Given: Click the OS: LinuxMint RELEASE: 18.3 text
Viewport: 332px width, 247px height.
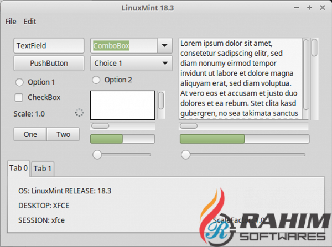Looking at the screenshot, I should [65, 191].
